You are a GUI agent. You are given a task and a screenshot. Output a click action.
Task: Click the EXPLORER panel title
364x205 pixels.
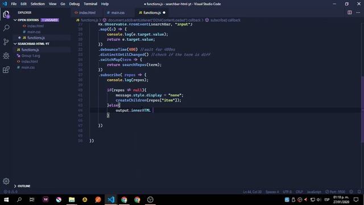(x=24, y=13)
